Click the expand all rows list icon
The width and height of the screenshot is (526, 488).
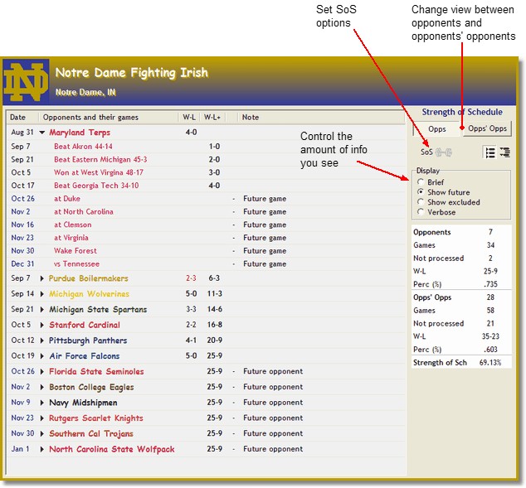[x=490, y=152]
